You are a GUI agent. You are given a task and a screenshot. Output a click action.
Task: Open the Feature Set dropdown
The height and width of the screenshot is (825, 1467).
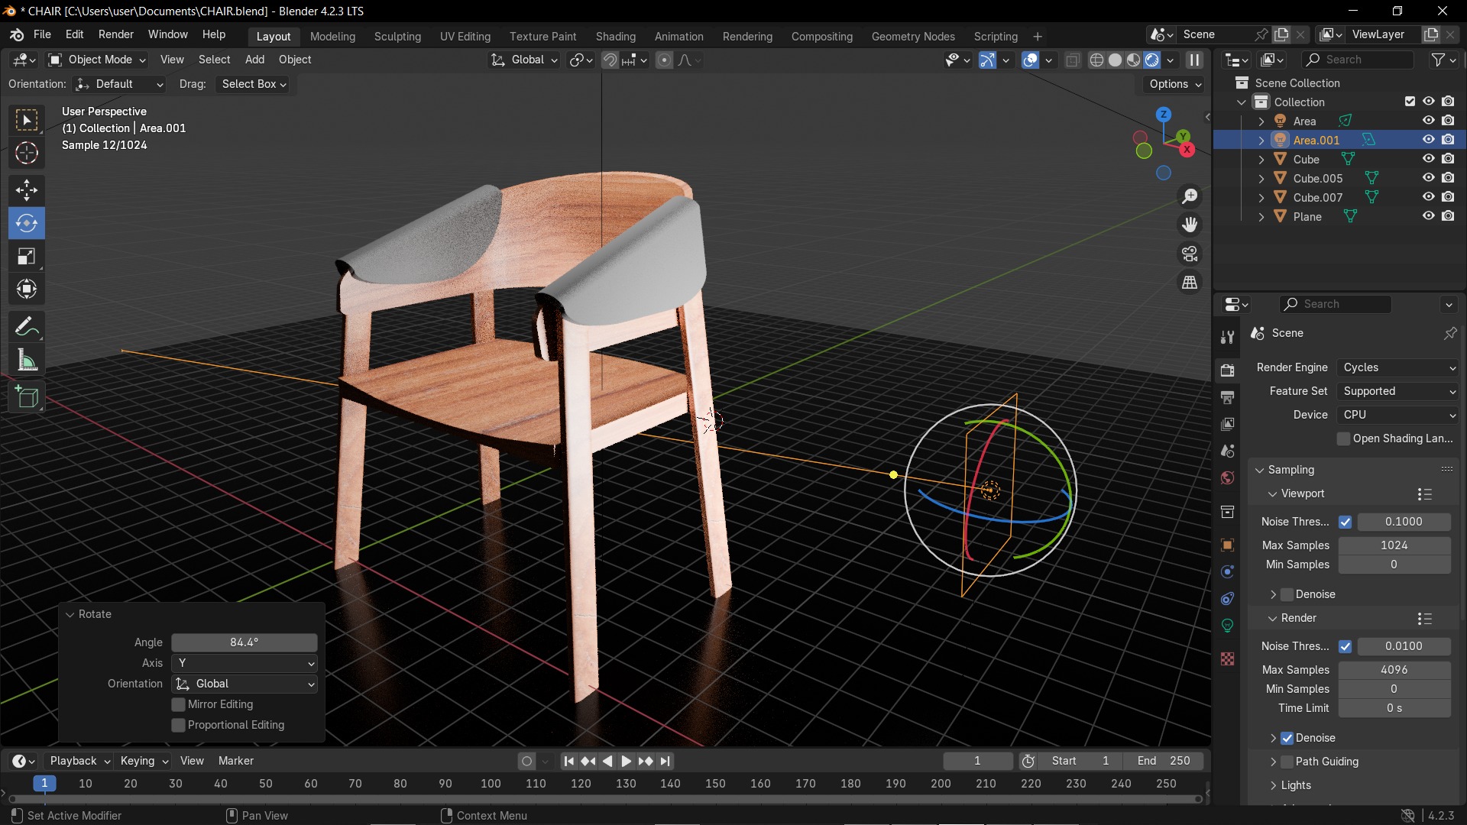click(x=1398, y=391)
